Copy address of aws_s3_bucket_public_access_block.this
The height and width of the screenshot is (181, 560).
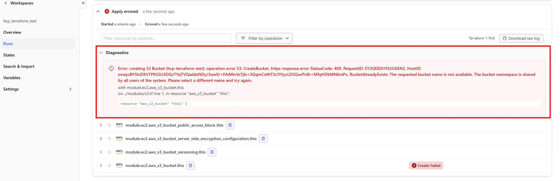click(230, 125)
